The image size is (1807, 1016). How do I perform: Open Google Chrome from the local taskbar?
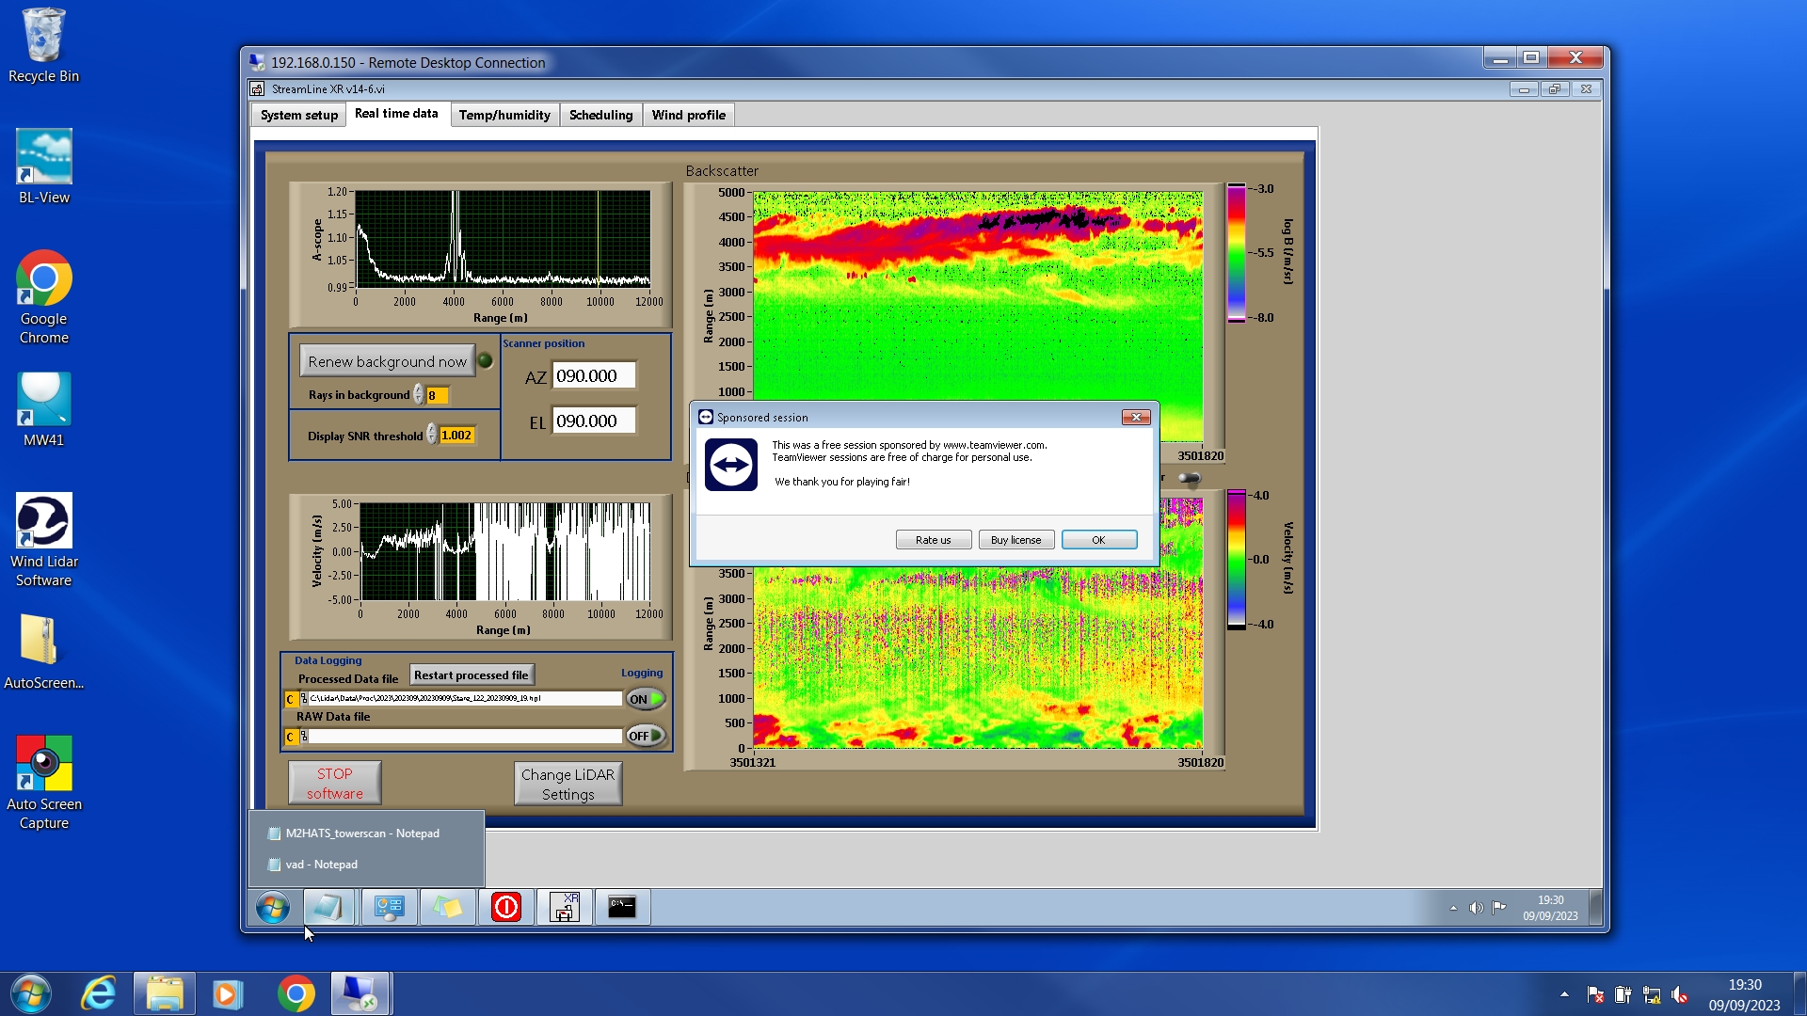296,993
